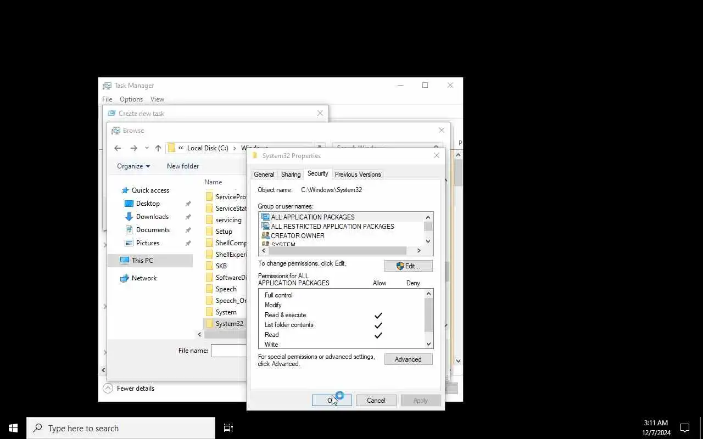Viewport: 703px width, 439px height.
Task: Select Downloads in navigation pane
Action: tap(152, 217)
